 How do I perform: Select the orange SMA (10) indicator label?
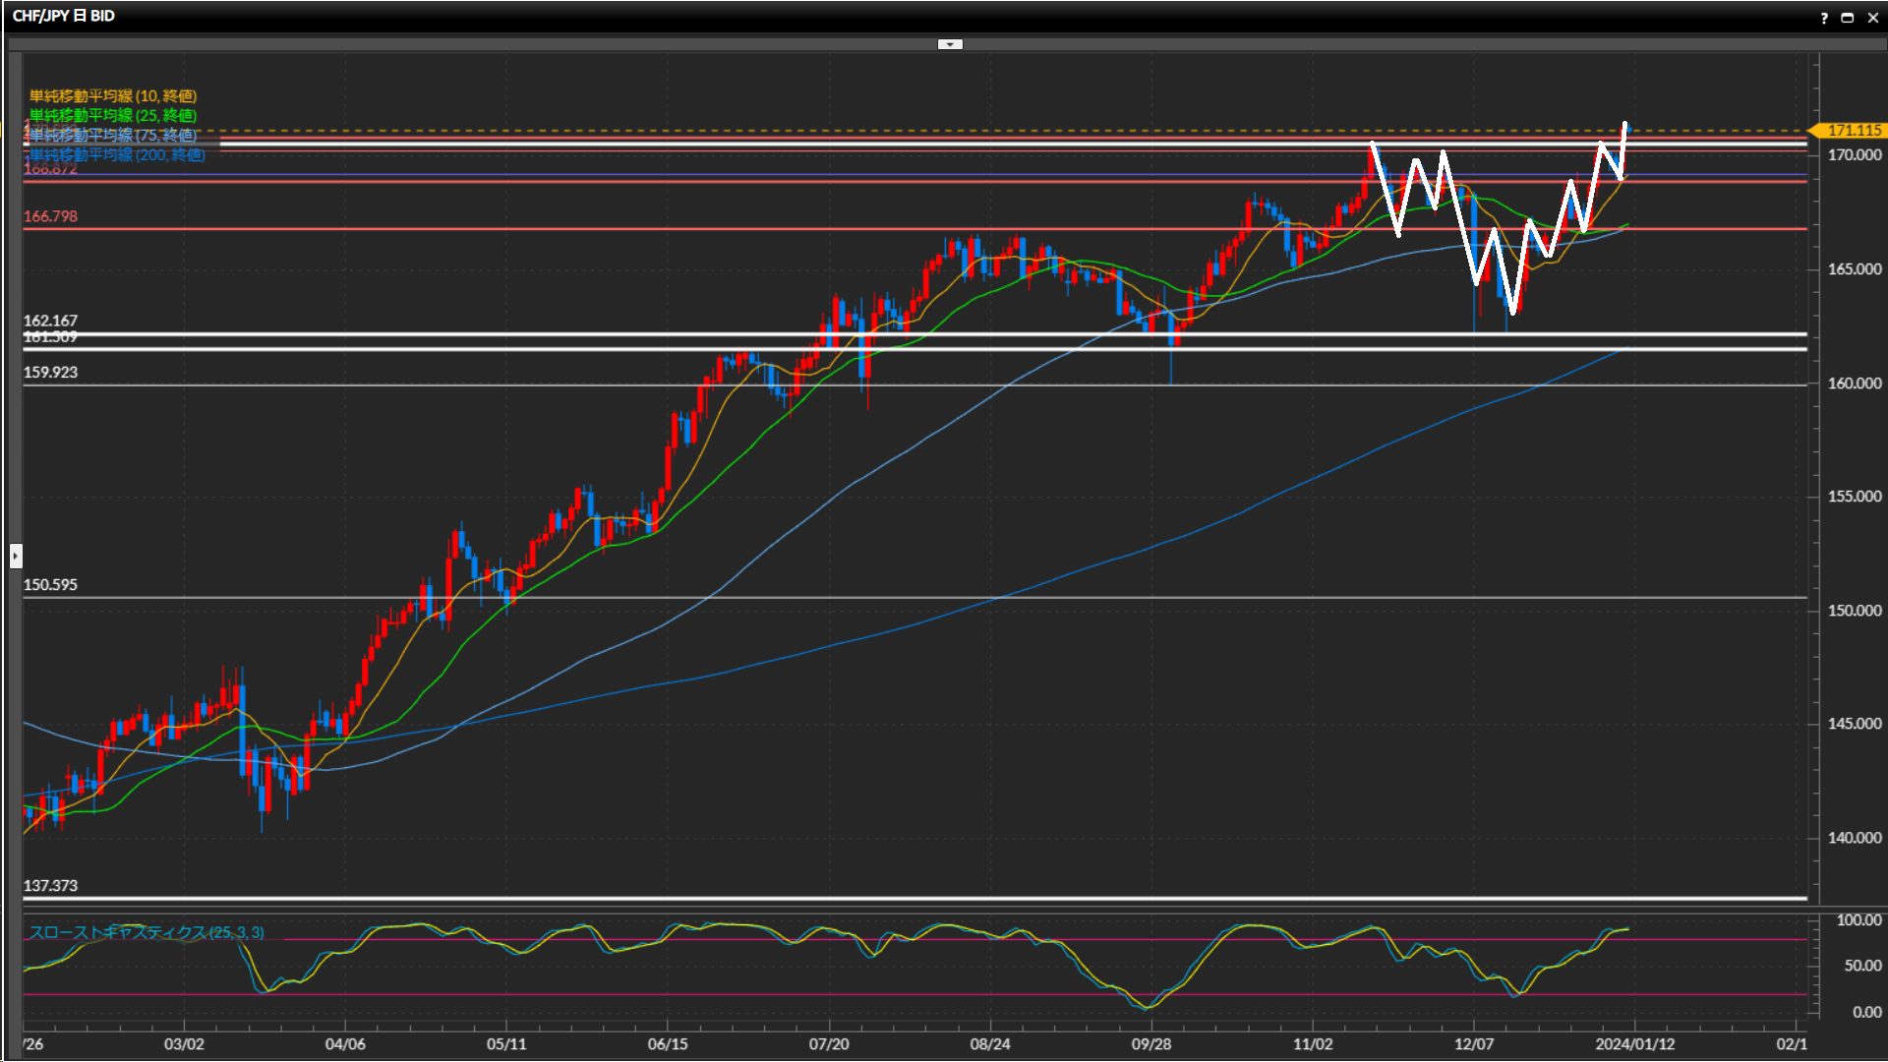click(x=112, y=95)
